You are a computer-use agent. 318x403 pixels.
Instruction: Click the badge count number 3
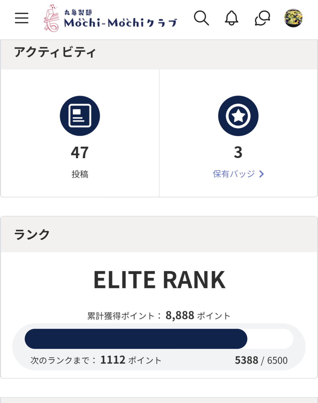[x=238, y=153]
